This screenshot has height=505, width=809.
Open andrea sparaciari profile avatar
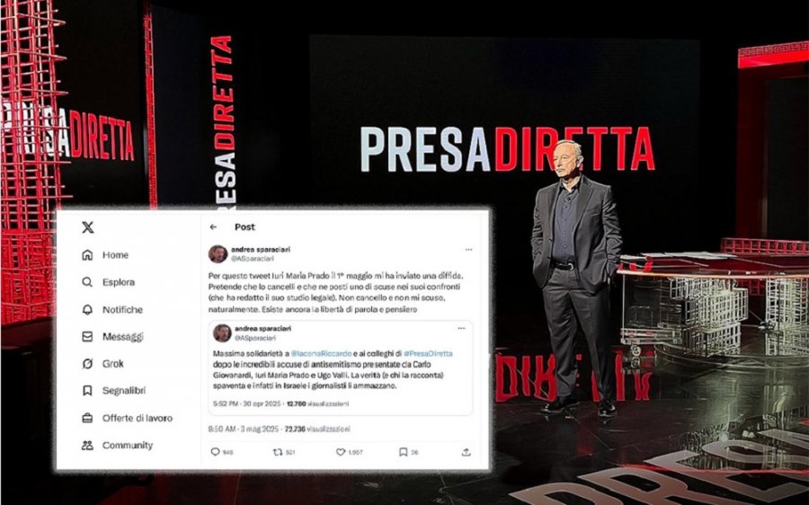pos(218,253)
